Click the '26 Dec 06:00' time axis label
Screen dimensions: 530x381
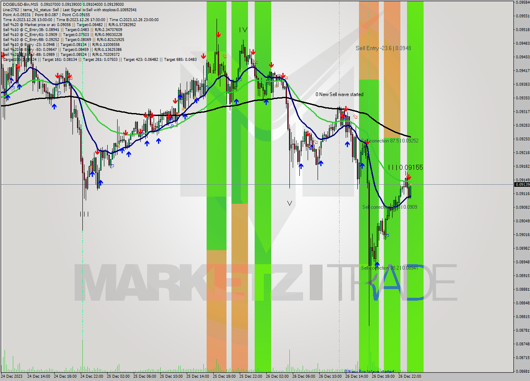coord(304,376)
